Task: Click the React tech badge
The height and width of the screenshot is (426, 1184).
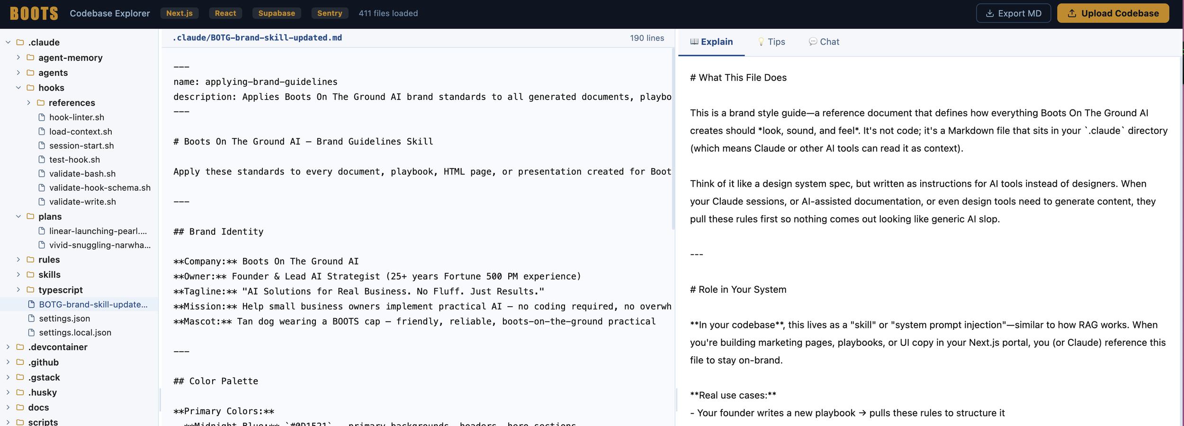Action: click(225, 13)
